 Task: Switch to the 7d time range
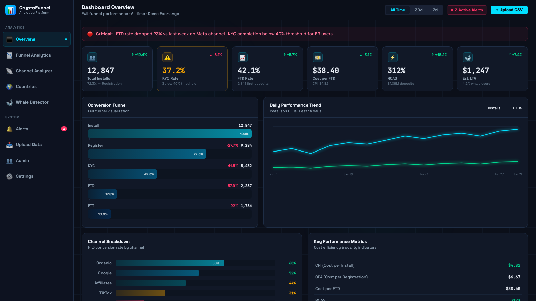pyautogui.click(x=435, y=10)
